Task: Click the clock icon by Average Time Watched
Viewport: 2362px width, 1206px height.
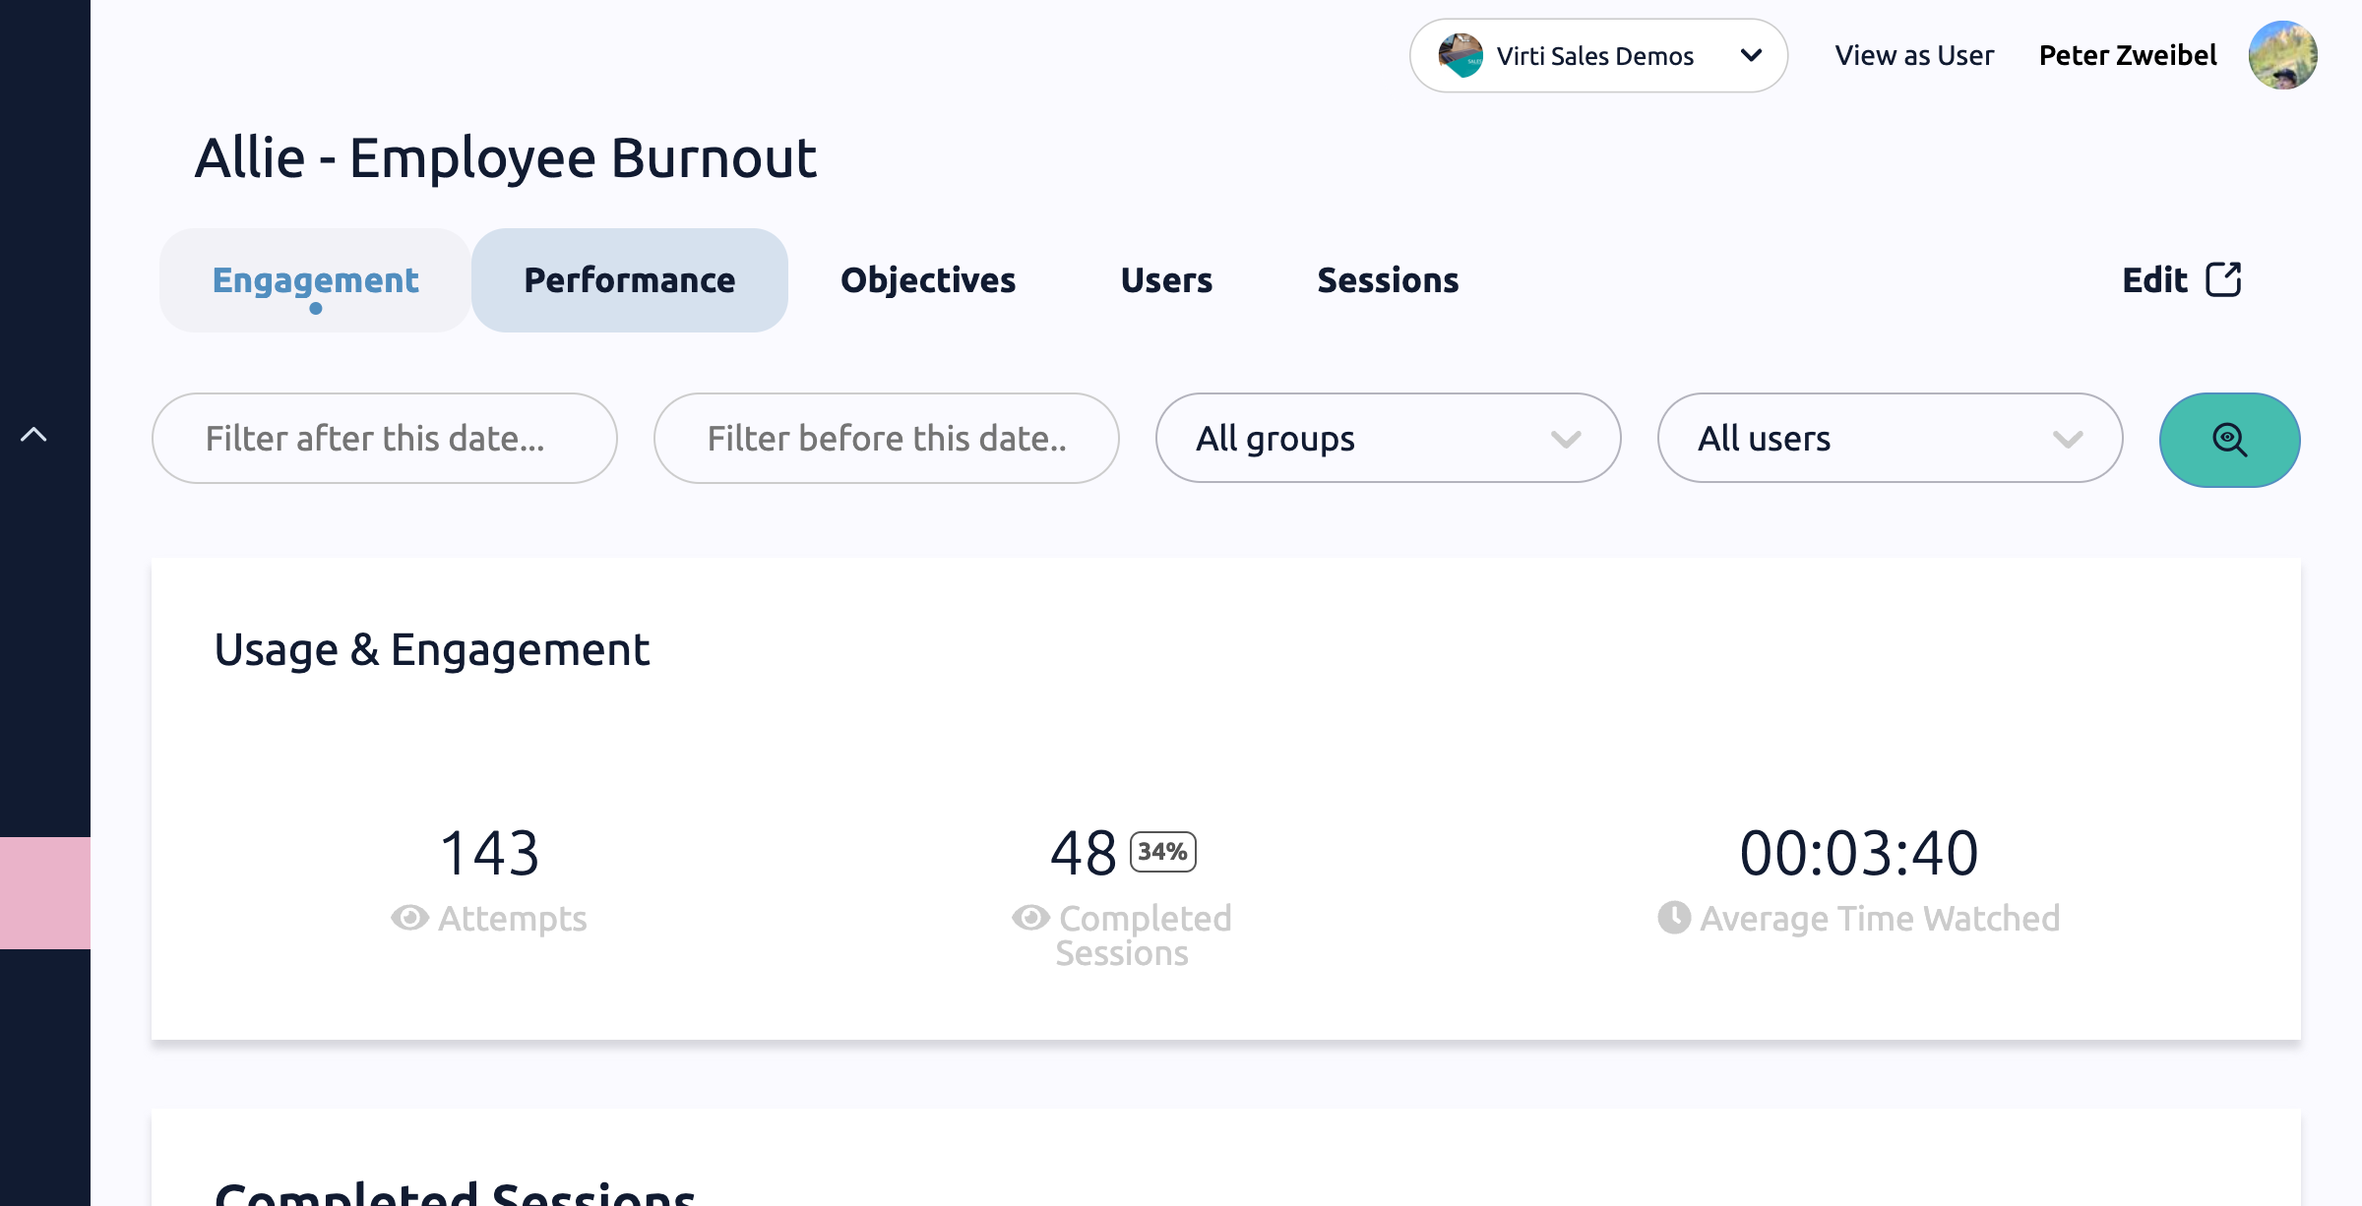Action: point(1673,918)
